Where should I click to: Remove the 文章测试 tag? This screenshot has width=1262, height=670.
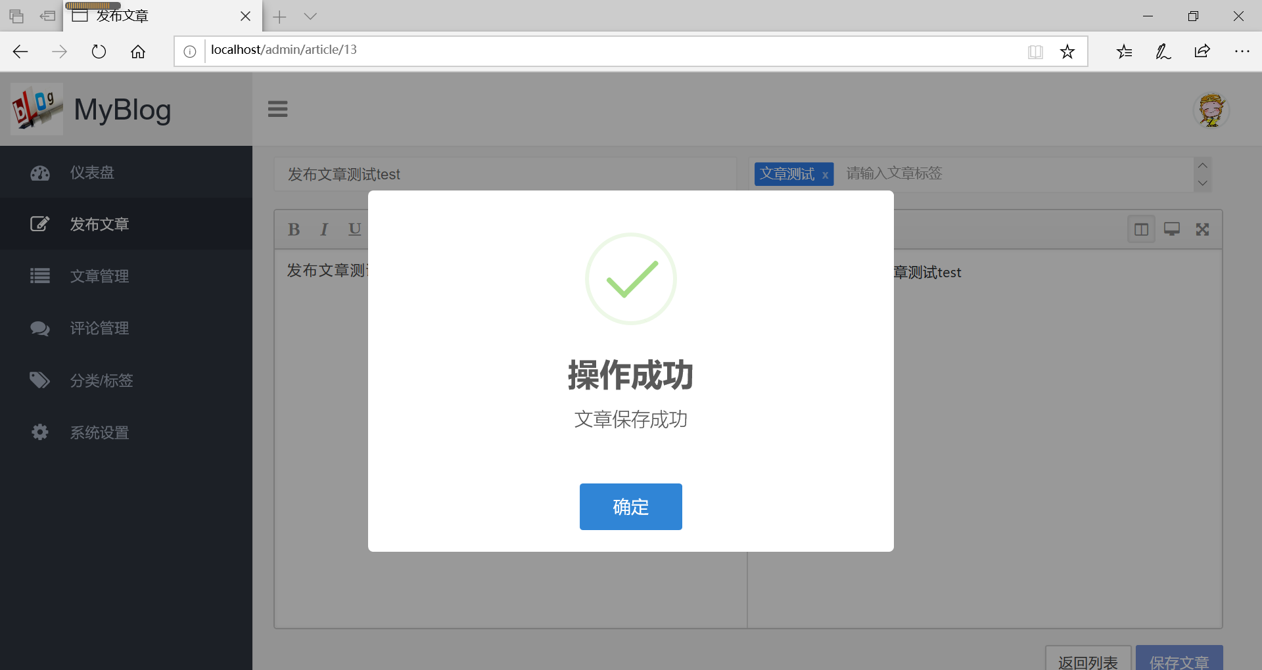coord(825,175)
